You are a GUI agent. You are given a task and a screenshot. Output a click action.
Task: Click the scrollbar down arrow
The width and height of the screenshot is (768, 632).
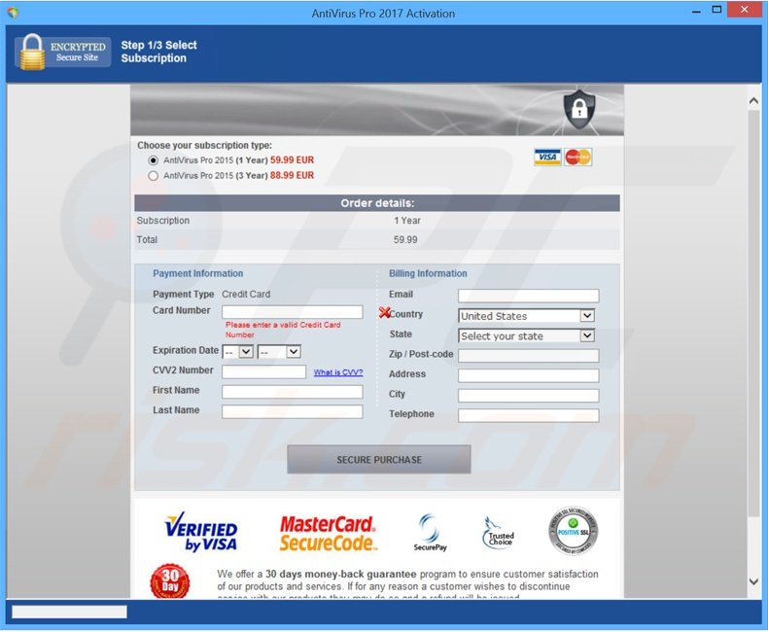753,581
